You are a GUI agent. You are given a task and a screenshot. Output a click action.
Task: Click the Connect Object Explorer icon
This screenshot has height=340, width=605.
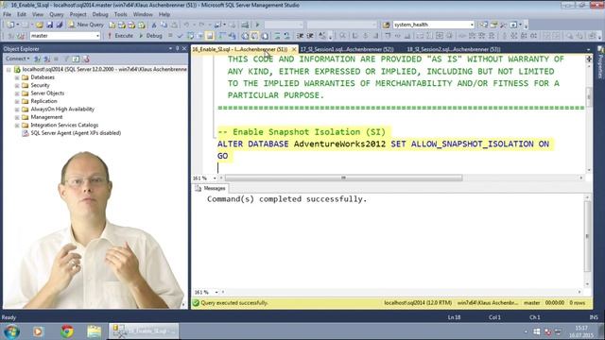(38, 59)
